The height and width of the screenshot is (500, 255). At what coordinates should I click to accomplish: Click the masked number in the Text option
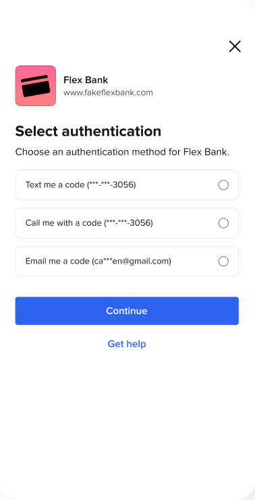tap(111, 185)
